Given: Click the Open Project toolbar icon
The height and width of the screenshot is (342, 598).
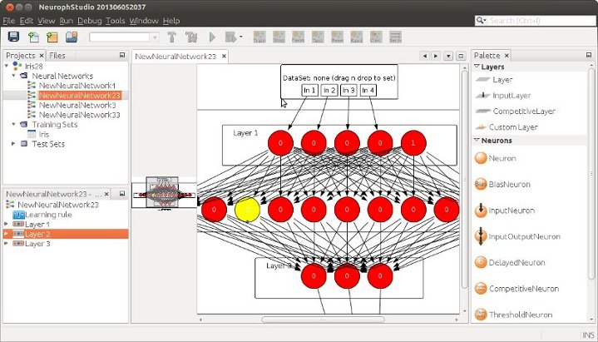Looking at the screenshot, I should click(72, 37).
